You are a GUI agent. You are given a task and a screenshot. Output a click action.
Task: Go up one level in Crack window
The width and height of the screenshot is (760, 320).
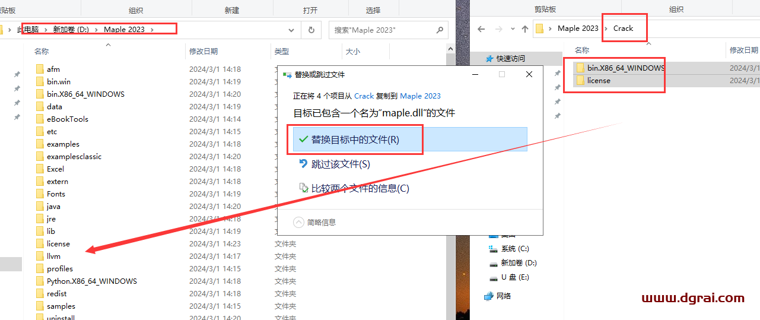tap(525, 29)
